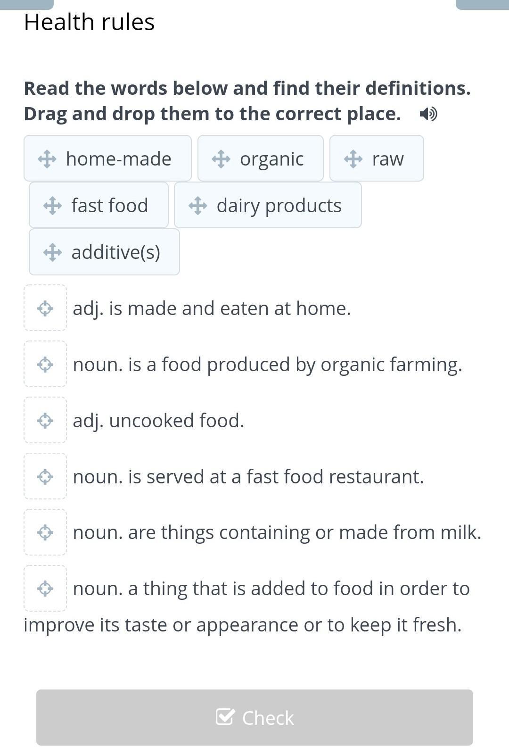
Task: Click the move handle on dairy products
Action: [x=197, y=206]
